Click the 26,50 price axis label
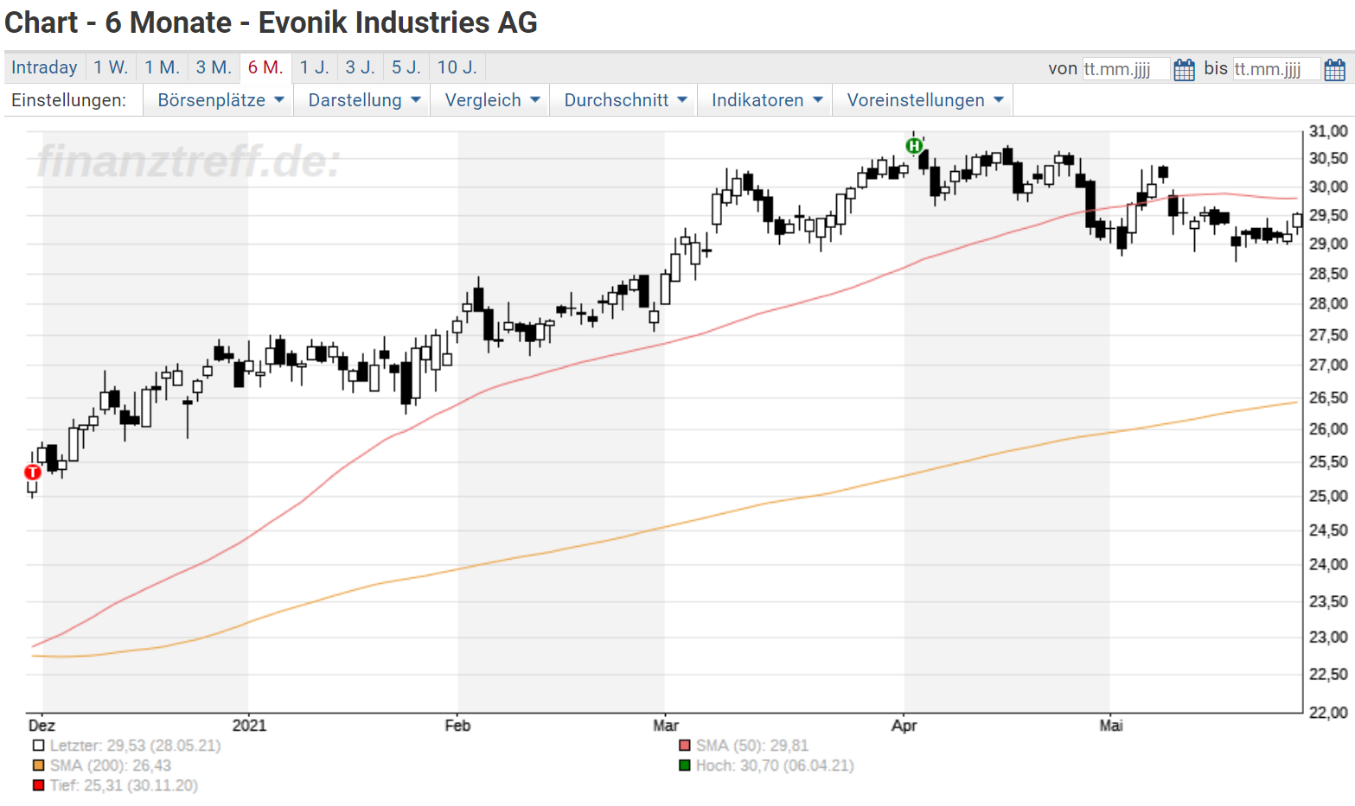1355x806 pixels. click(x=1328, y=398)
